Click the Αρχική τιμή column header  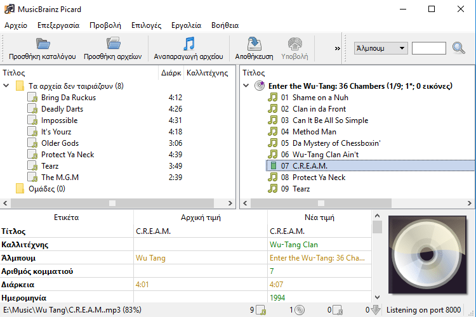(201, 217)
